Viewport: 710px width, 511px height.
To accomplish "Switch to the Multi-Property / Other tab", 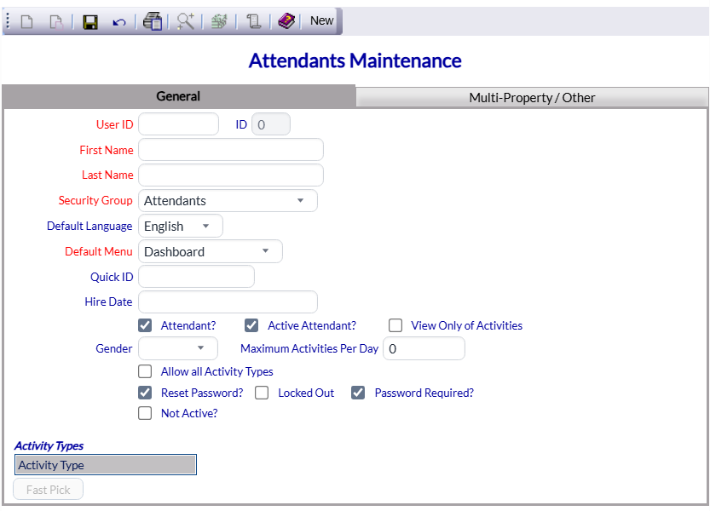I will pyautogui.click(x=532, y=97).
